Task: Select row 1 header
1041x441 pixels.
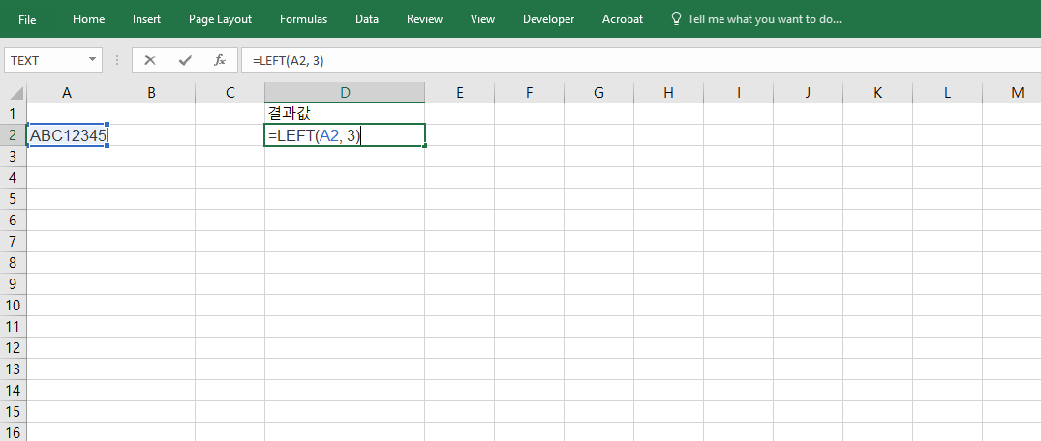Action: coord(14,113)
